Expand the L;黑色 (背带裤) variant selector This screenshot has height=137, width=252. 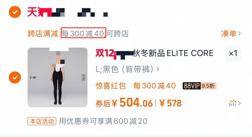coord(127,69)
